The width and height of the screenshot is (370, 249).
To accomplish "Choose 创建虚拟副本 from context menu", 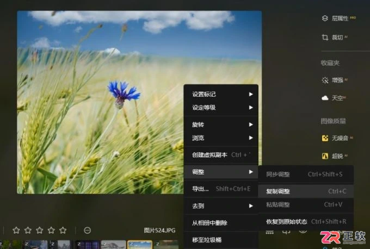I will pos(221,155).
